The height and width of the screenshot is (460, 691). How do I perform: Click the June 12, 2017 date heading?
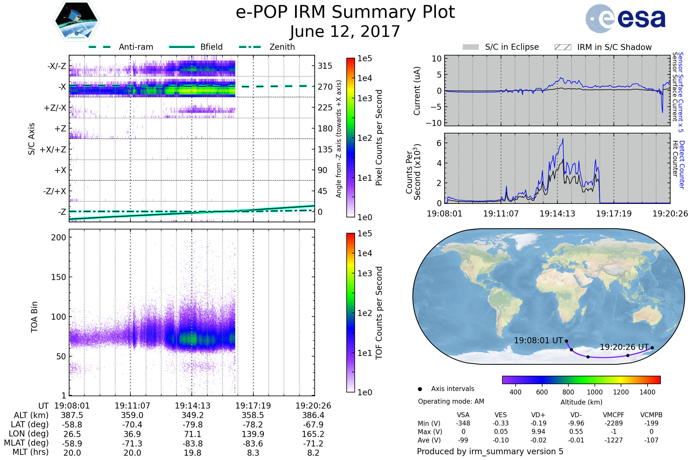pos(345,31)
